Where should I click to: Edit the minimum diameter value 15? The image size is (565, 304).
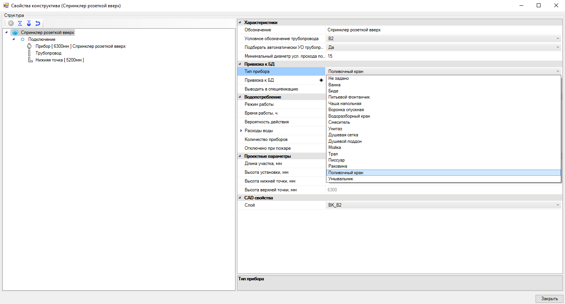click(444, 56)
